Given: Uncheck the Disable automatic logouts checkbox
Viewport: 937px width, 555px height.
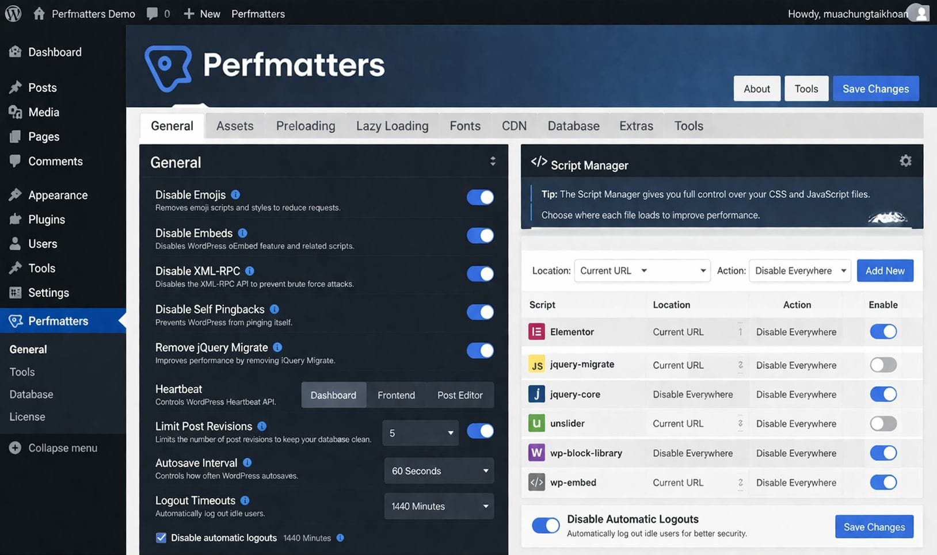Looking at the screenshot, I should [x=161, y=537].
